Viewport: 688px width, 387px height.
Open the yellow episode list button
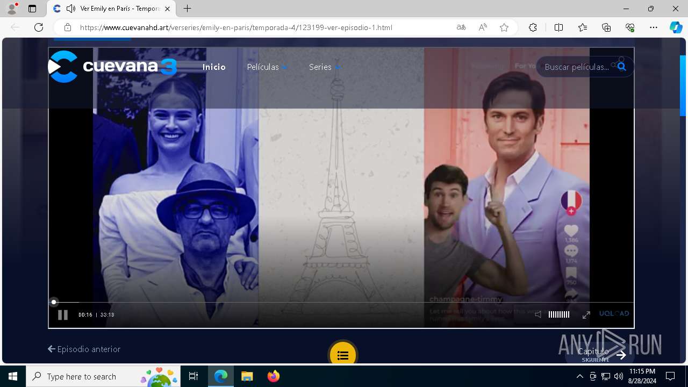point(343,355)
